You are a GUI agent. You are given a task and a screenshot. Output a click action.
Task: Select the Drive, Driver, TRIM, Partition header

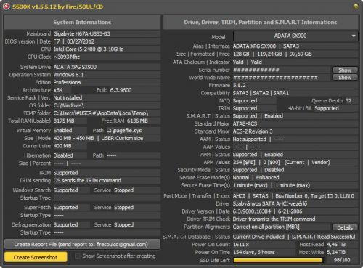click(x=261, y=22)
